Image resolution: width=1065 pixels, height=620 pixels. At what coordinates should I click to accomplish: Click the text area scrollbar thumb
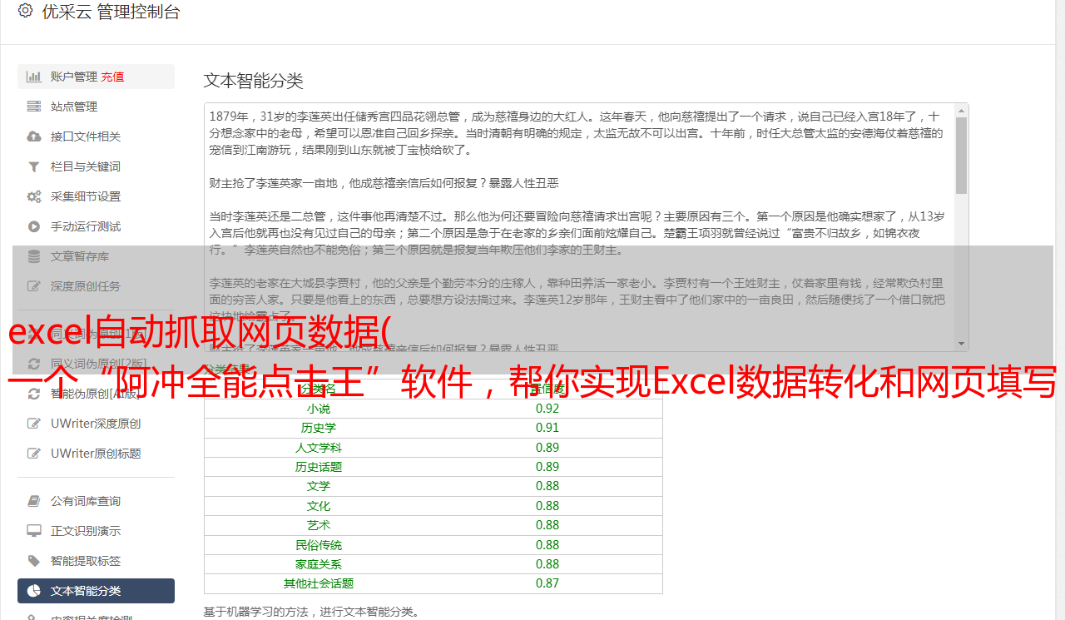point(962,156)
